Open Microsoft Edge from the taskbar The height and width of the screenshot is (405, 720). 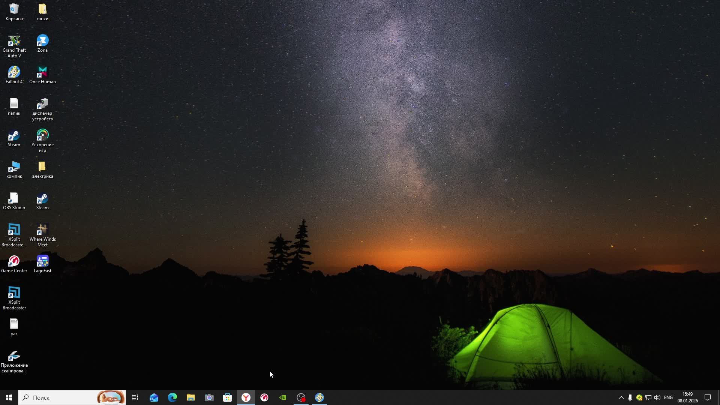click(x=172, y=397)
